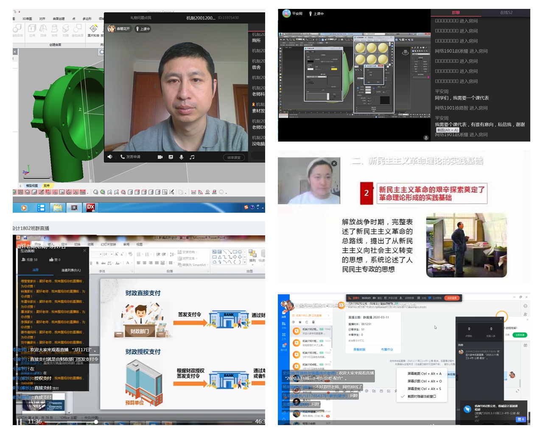Click the 布置作业 link
Viewport: 543px width, 434px height.
tap(387, 350)
